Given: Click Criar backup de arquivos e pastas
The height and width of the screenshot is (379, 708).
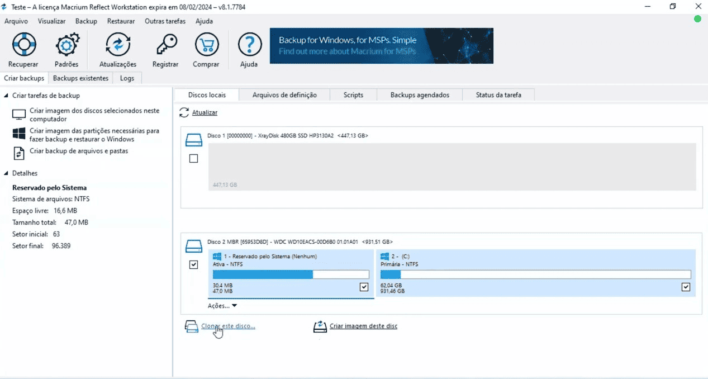Looking at the screenshot, I should (79, 151).
